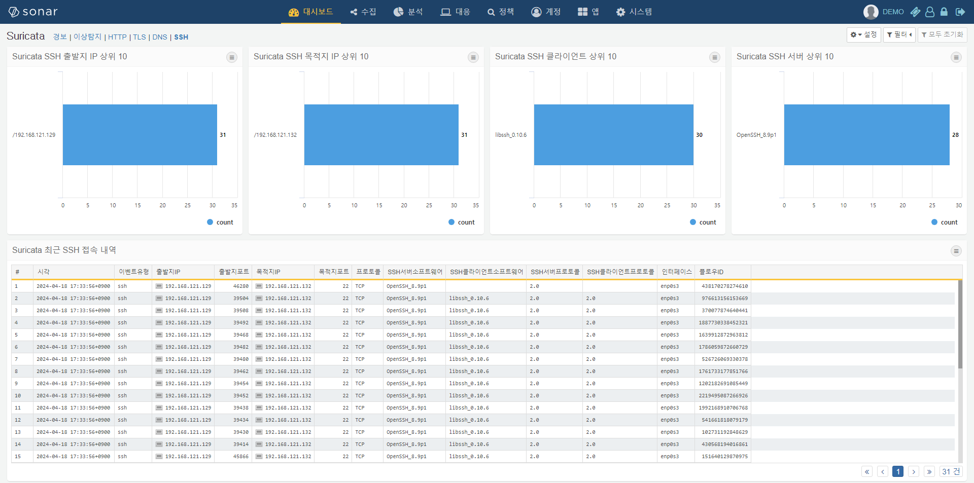The image size is (974, 483).
Task: Click the table vertical scrollbar
Action: click(960, 324)
